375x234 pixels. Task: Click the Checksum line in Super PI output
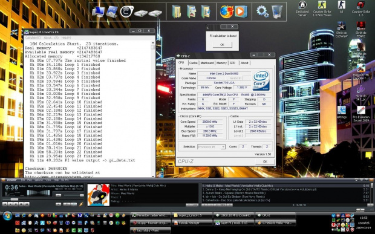click(46, 169)
